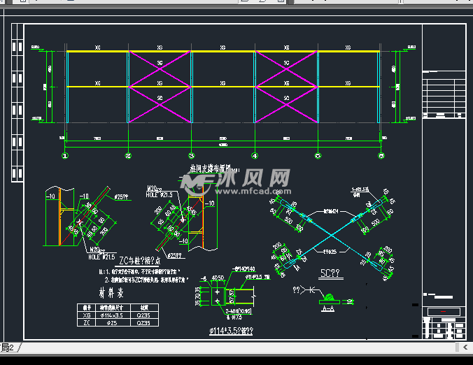Select grid axis bubble number 6
This screenshot has width=473, height=365.
coord(381,155)
